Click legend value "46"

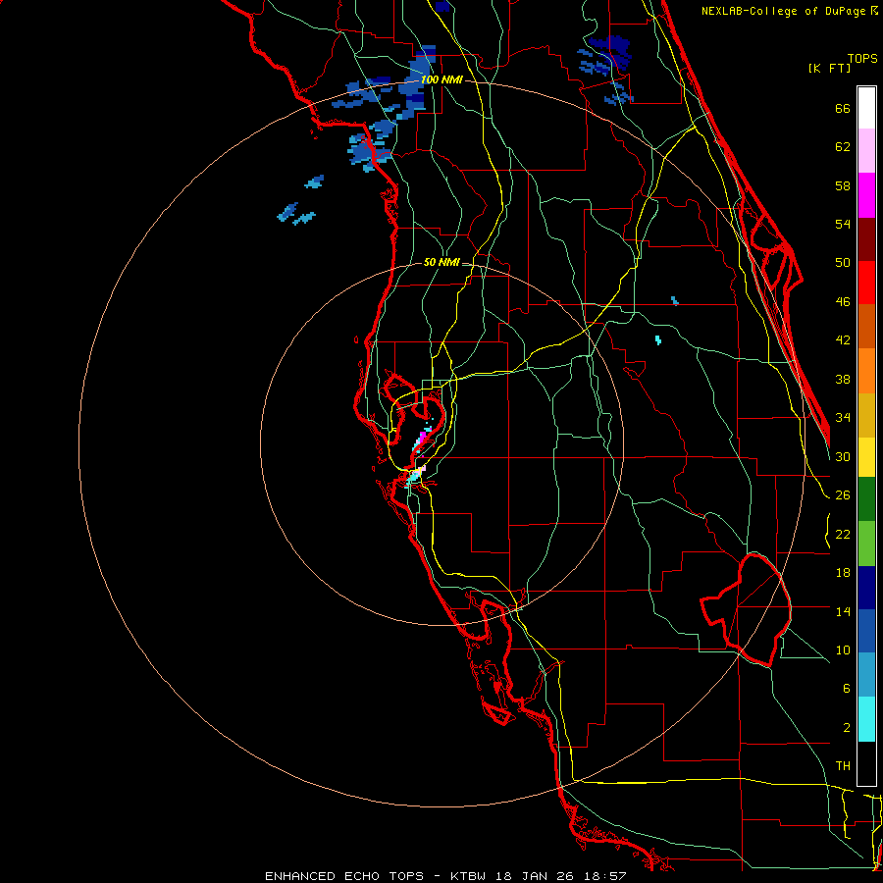pos(843,302)
